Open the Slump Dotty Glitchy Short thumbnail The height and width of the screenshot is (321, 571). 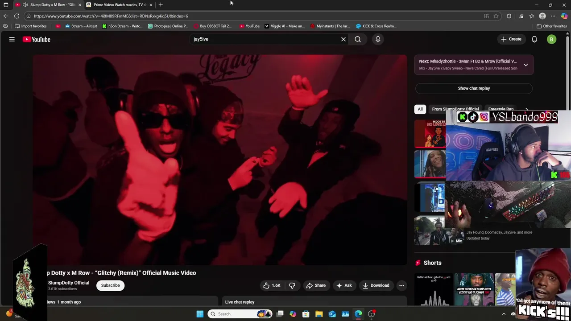tap(474, 289)
